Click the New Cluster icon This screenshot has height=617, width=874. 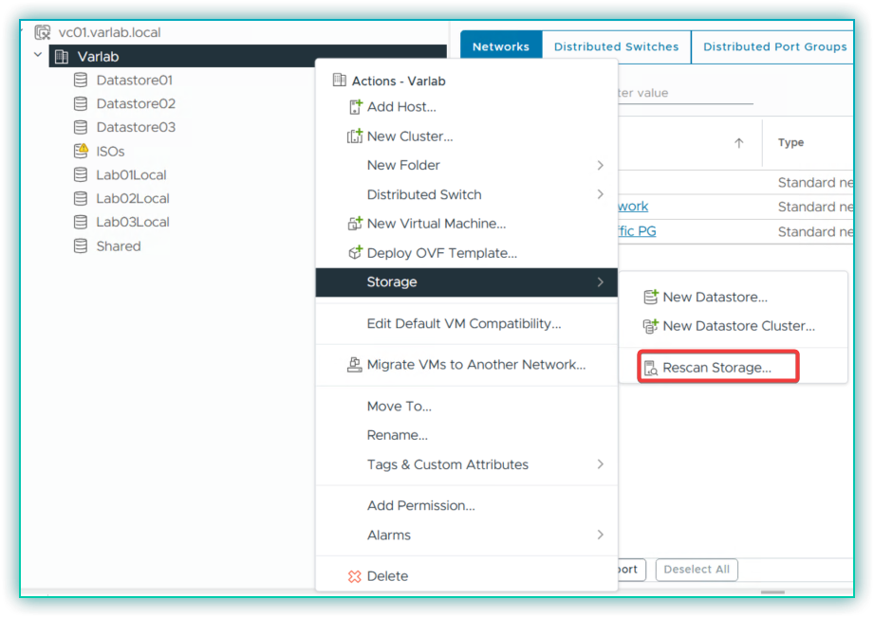coord(355,136)
